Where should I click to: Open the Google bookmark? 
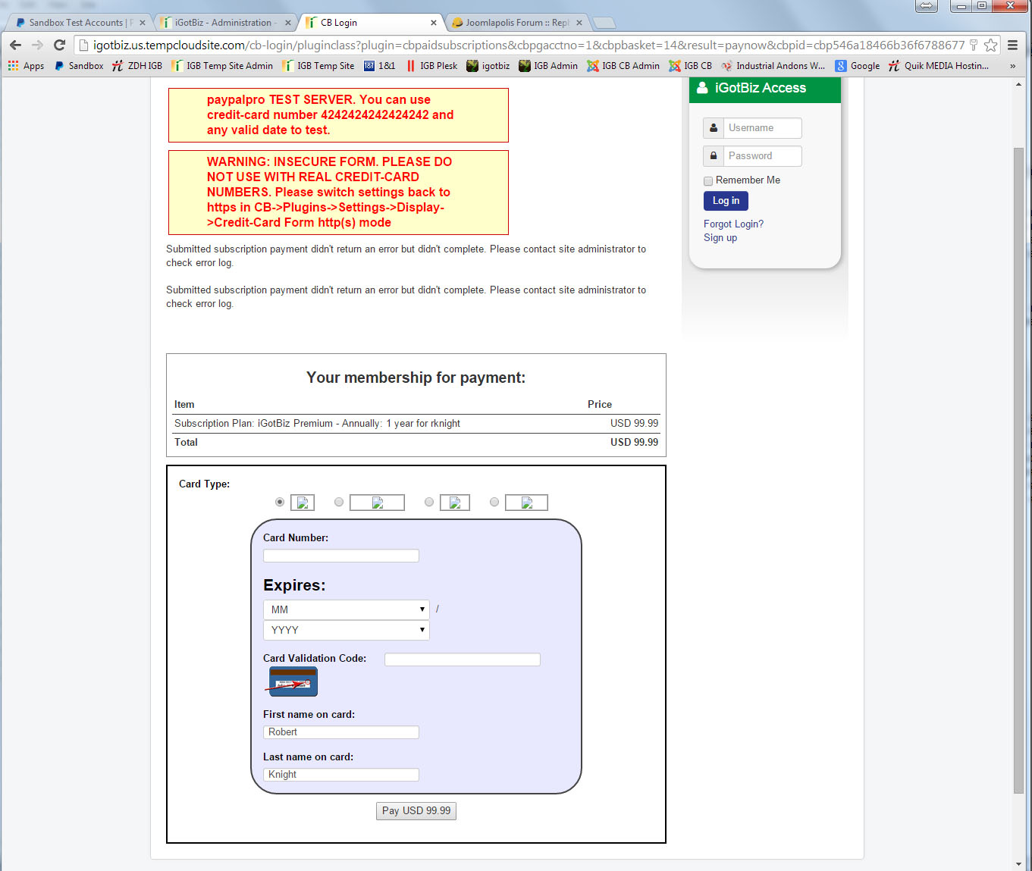point(858,66)
